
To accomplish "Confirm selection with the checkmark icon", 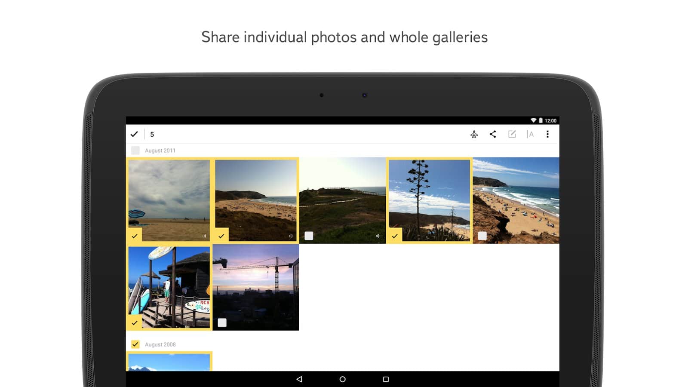I will point(134,134).
